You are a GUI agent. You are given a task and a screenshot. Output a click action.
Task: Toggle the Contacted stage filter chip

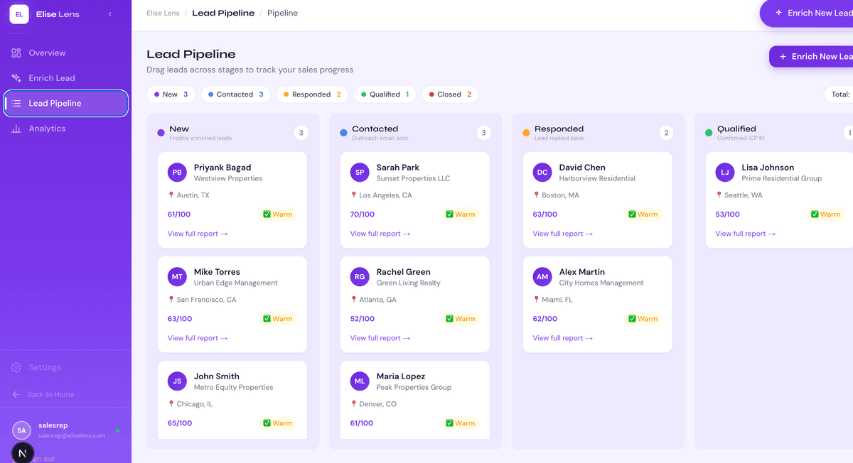(x=235, y=94)
